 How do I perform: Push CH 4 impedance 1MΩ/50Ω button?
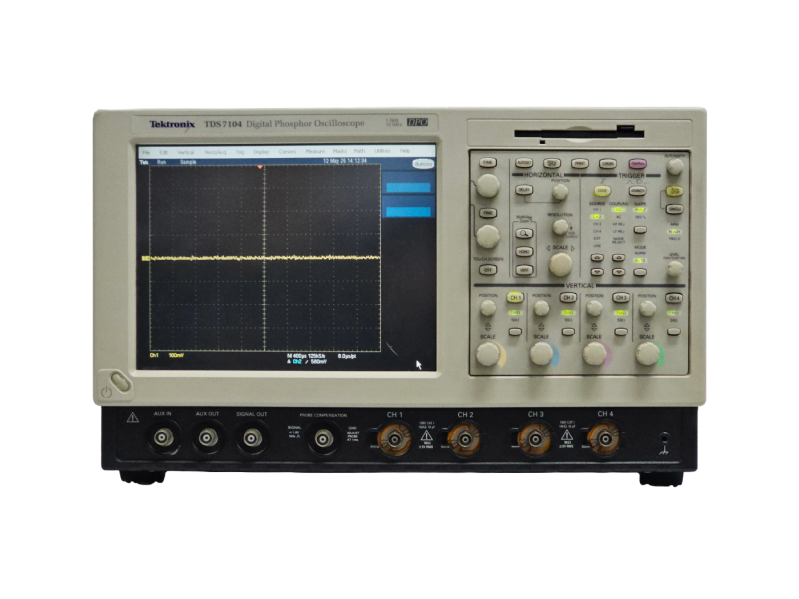(673, 331)
